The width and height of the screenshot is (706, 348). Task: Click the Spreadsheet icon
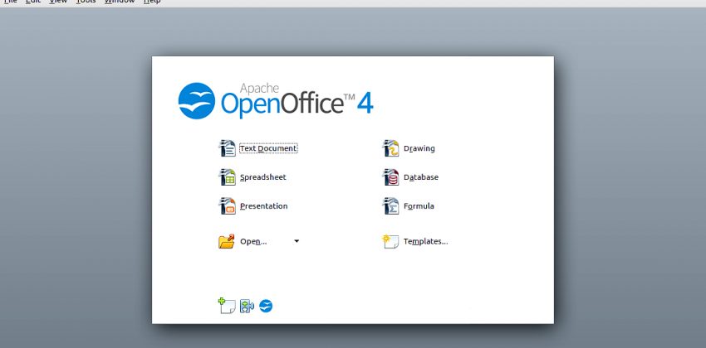coord(227,177)
